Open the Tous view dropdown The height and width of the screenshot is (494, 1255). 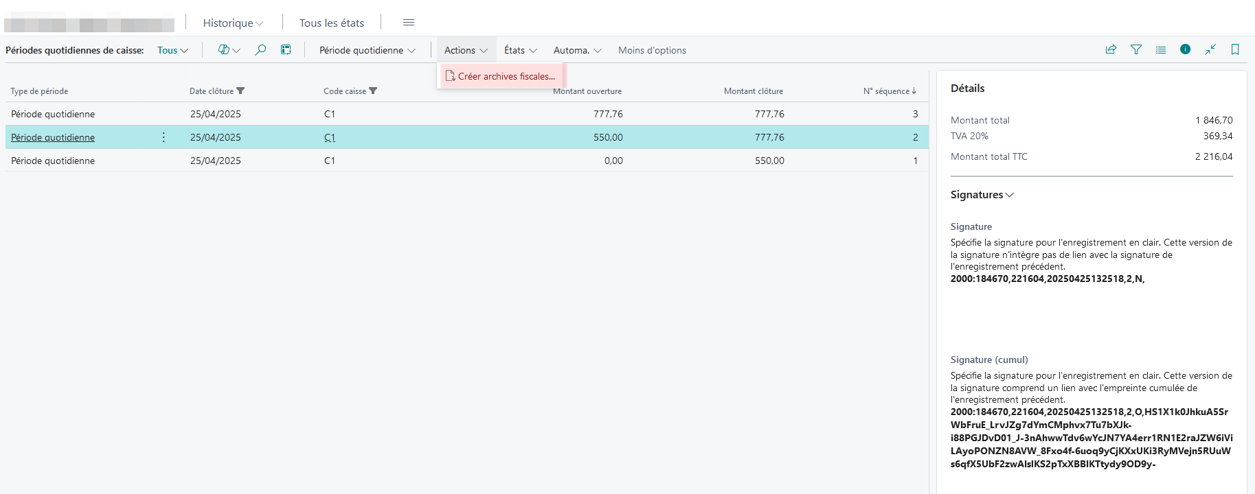[172, 50]
